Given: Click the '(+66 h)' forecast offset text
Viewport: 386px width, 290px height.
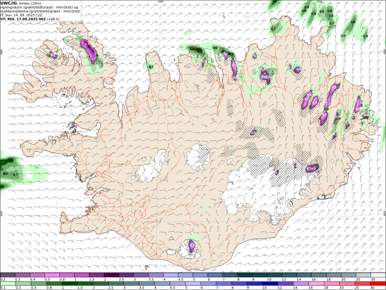Looking at the screenshot, I should [x=53, y=19].
